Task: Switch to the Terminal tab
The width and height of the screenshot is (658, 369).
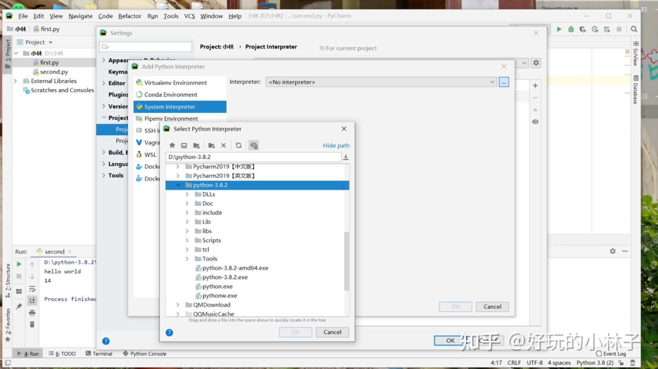Action: (99, 353)
